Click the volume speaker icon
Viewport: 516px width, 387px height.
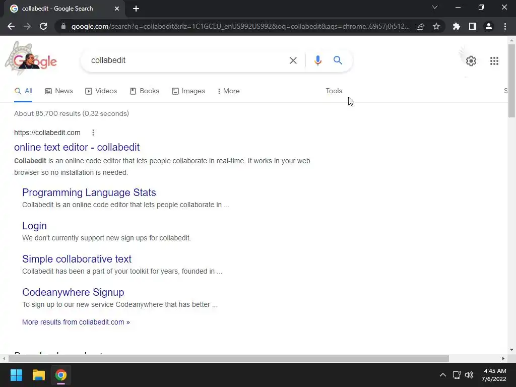pyautogui.click(x=469, y=375)
